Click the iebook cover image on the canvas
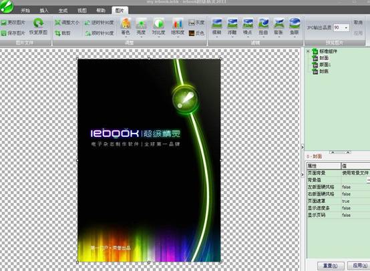This screenshot has height=271, width=370. click(149, 160)
